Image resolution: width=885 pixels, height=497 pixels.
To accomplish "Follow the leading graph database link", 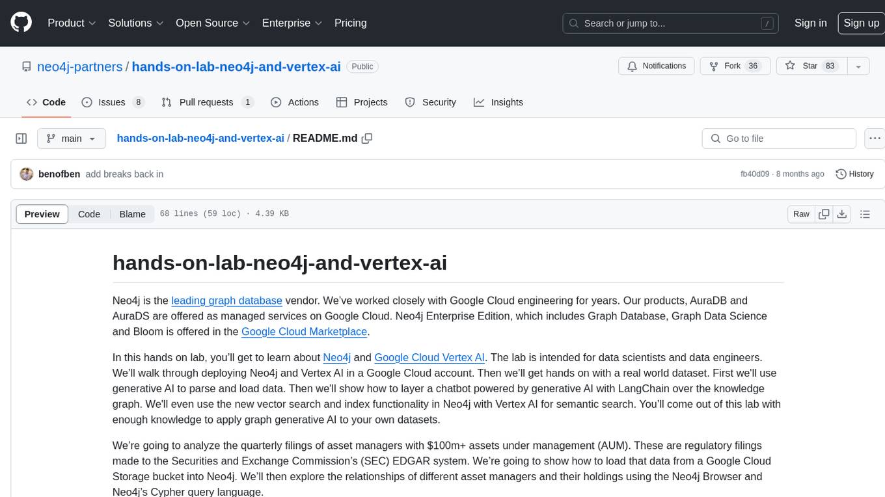I will (226, 301).
